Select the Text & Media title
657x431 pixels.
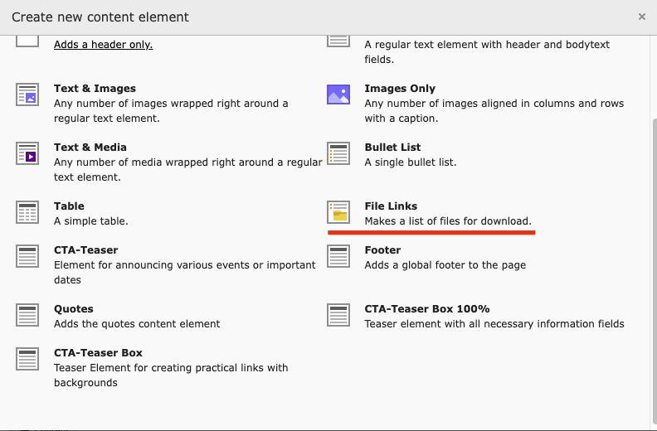(90, 148)
